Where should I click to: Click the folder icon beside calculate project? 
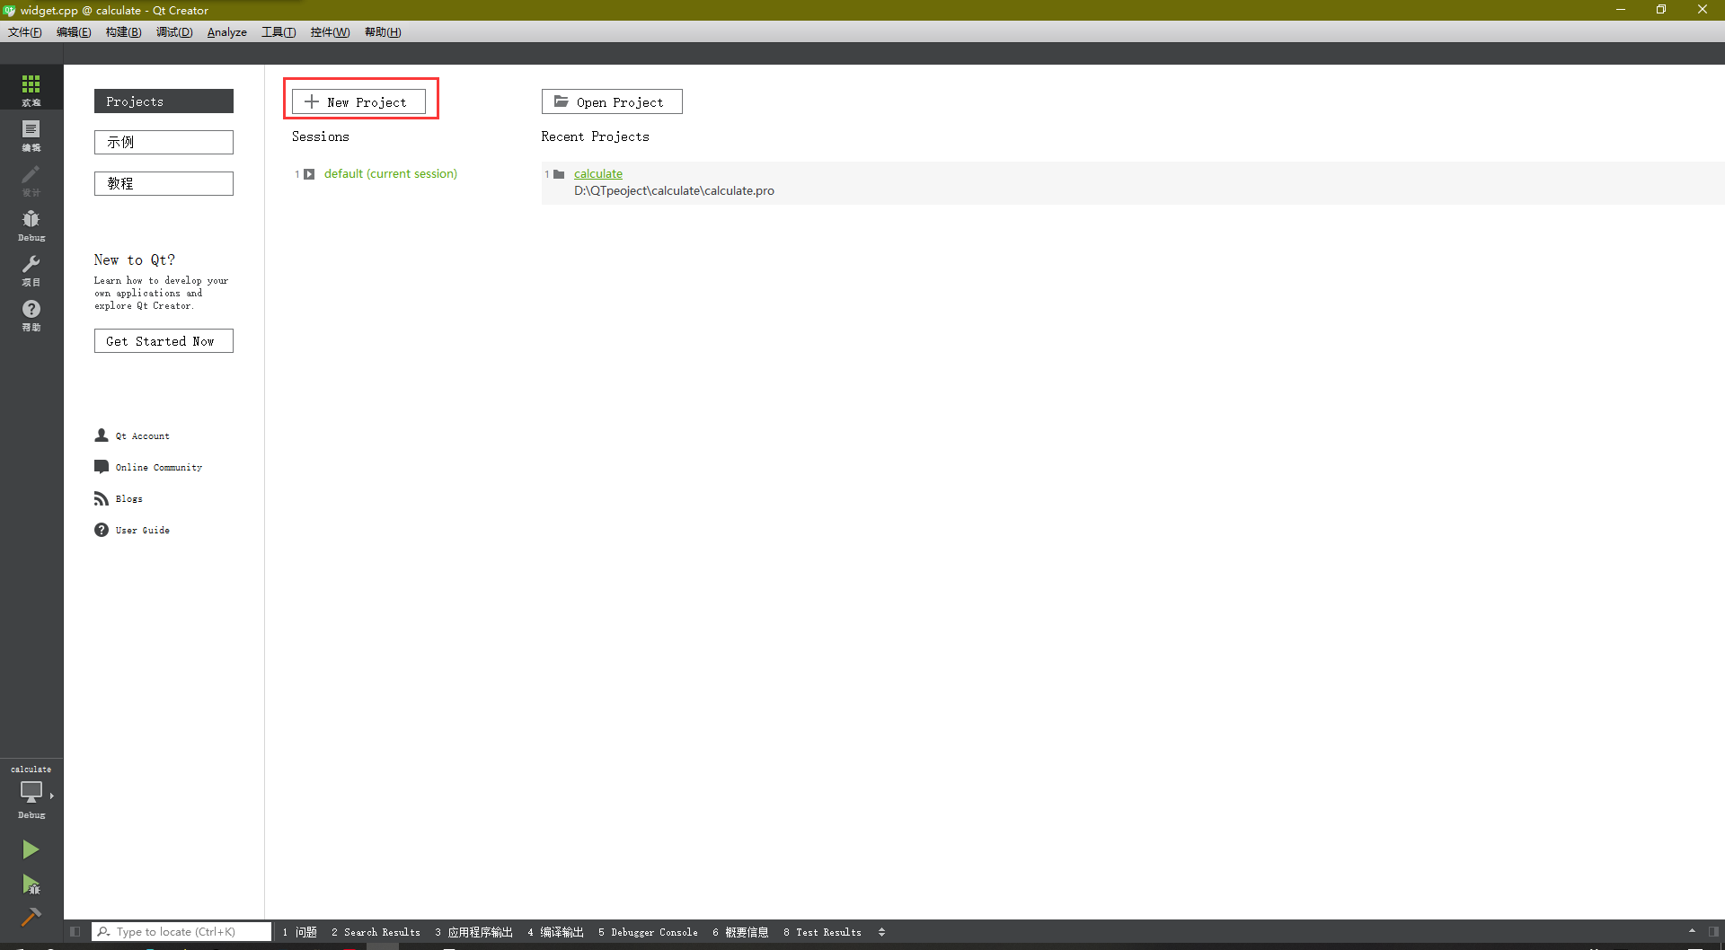pyautogui.click(x=559, y=174)
